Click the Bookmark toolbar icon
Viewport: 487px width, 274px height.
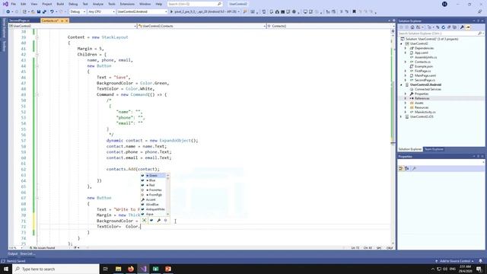coord(354,12)
